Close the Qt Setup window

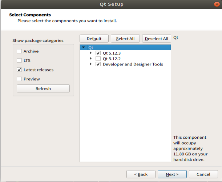(x=217, y=4)
